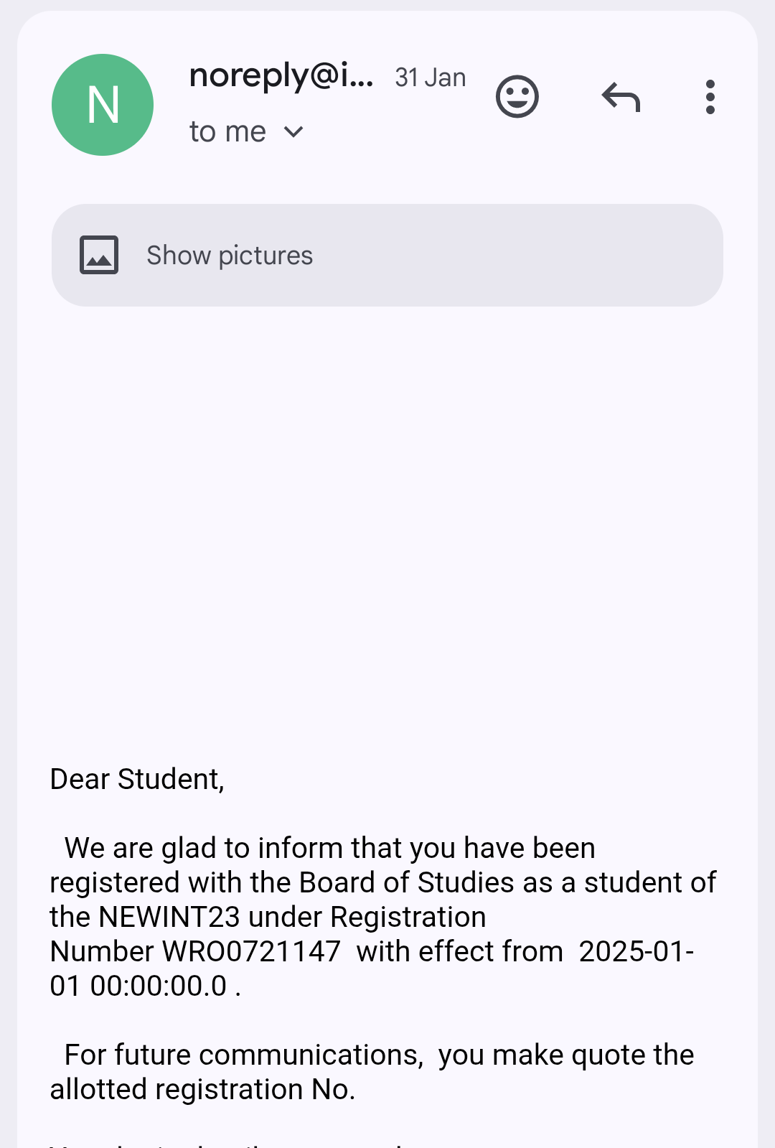The width and height of the screenshot is (775, 1148).
Task: Tap the "Dear Student," greeting line
Action: tap(137, 779)
